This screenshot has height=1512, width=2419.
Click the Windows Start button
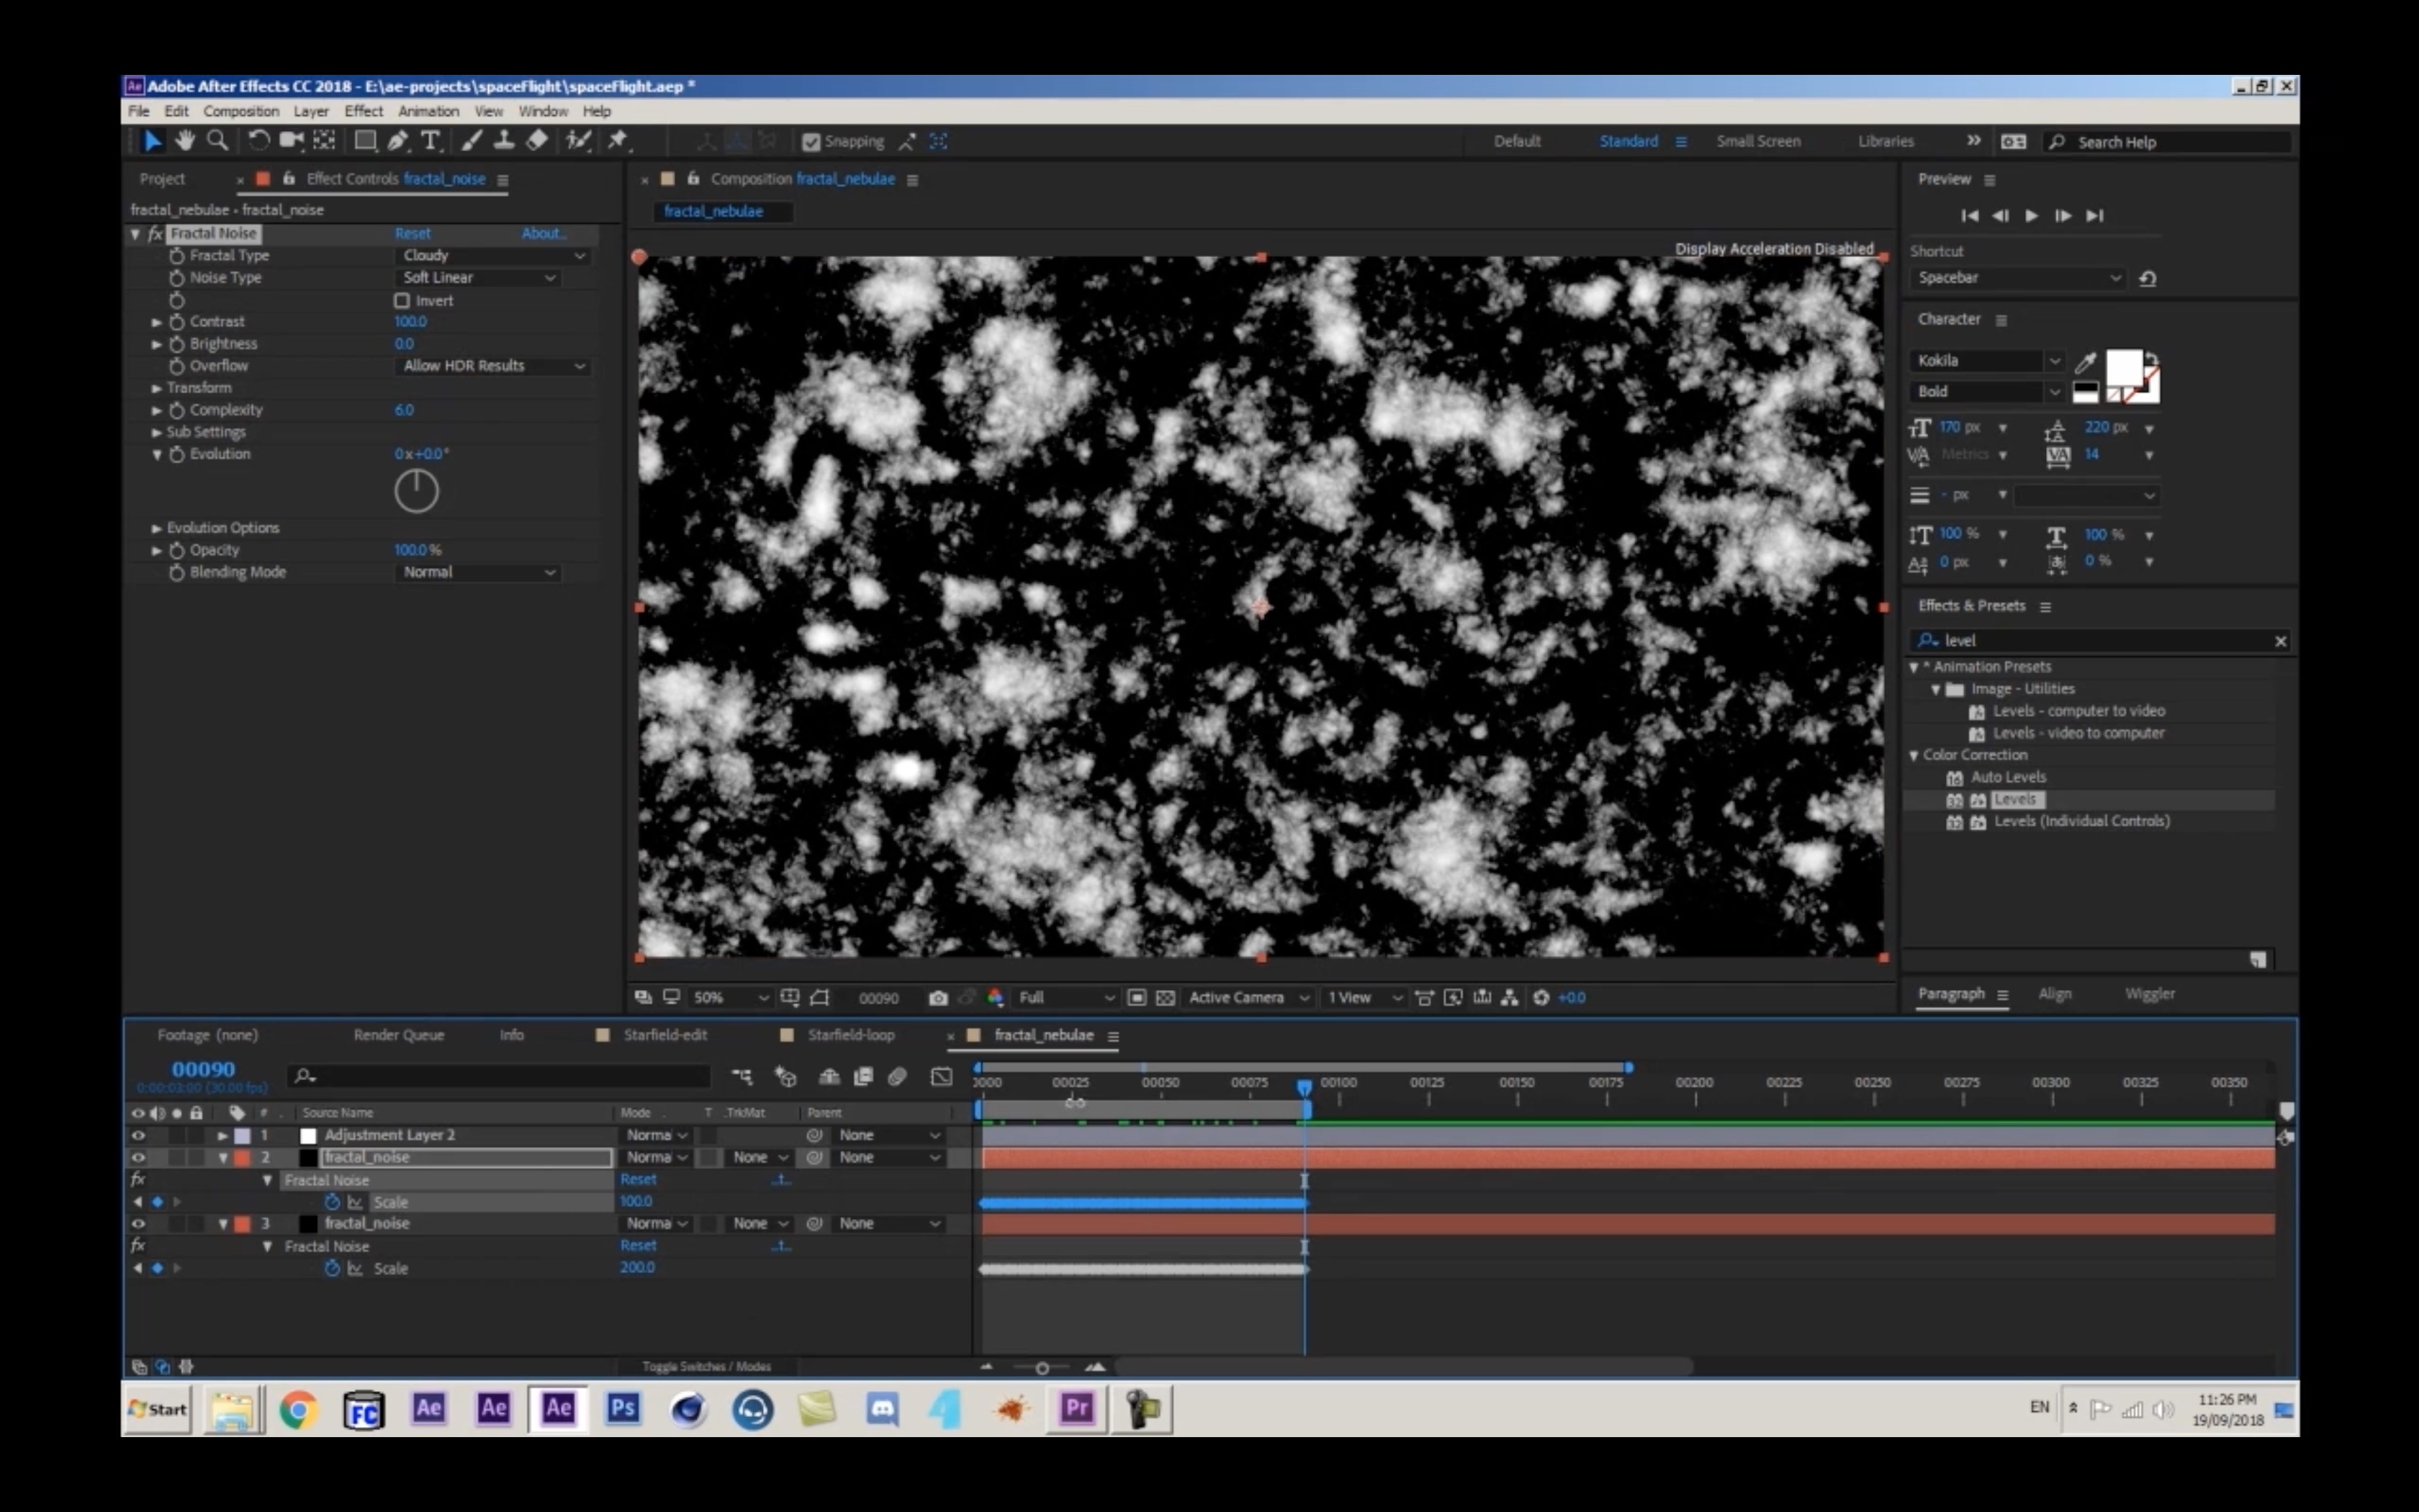coord(158,1409)
